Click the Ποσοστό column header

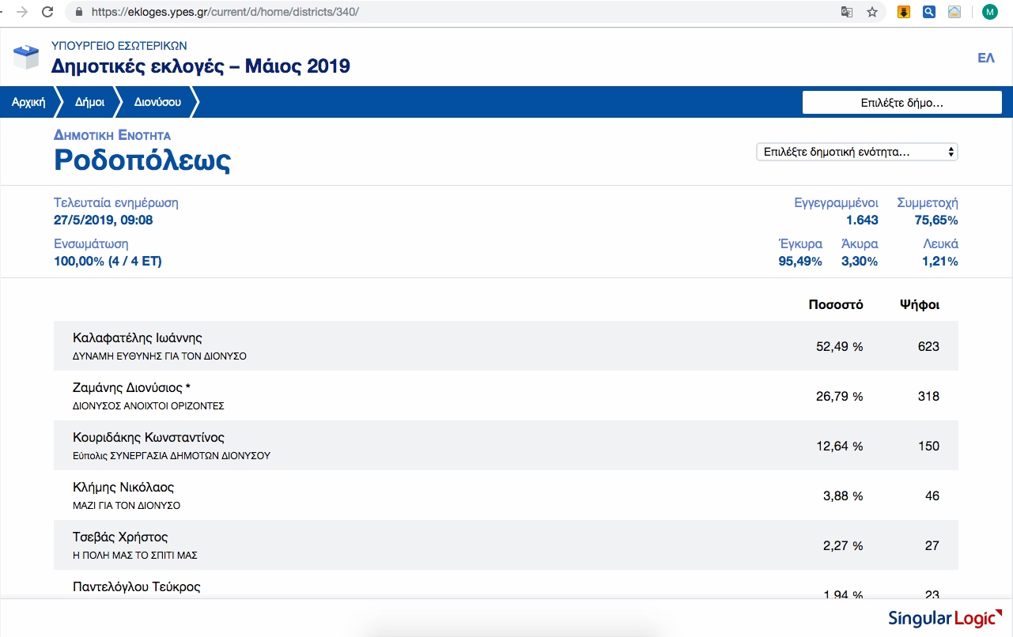coord(836,305)
